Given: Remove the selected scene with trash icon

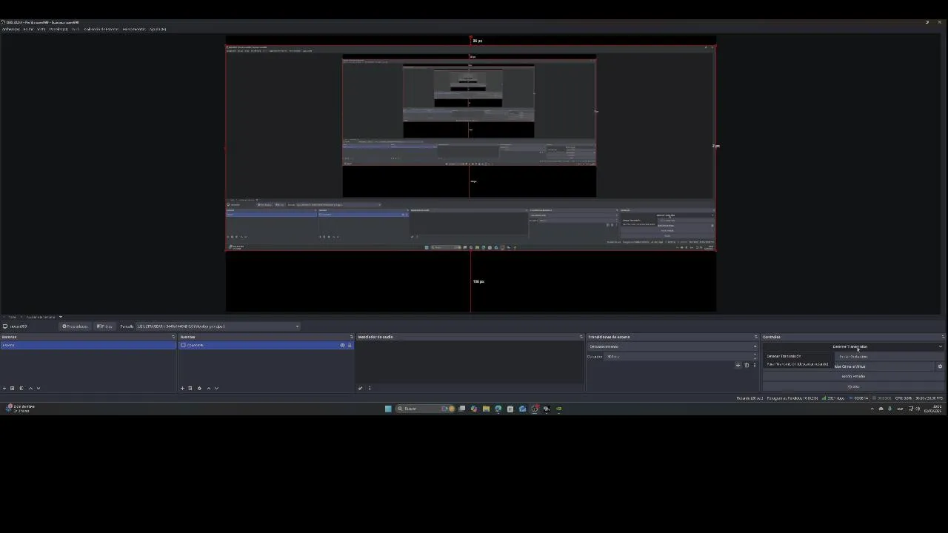Looking at the screenshot, I should 13,388.
